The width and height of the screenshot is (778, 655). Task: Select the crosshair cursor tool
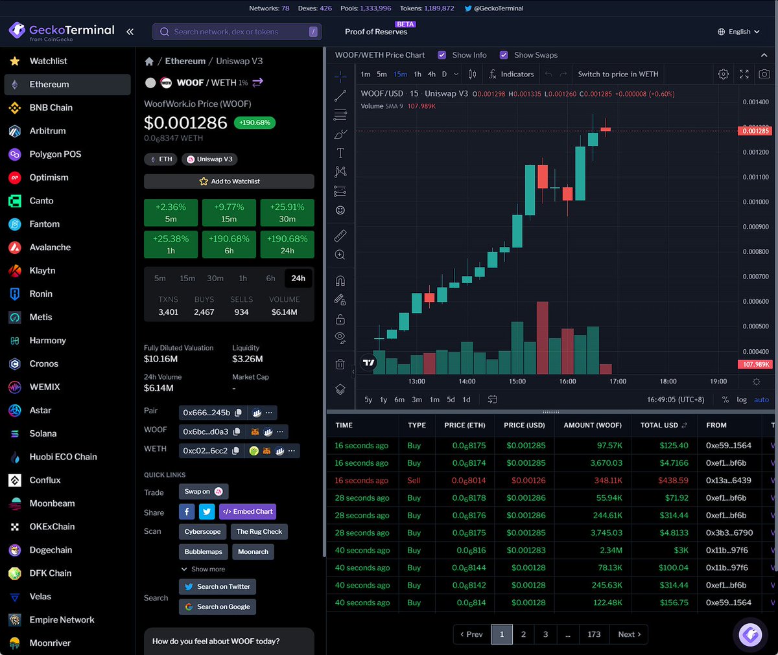click(340, 76)
